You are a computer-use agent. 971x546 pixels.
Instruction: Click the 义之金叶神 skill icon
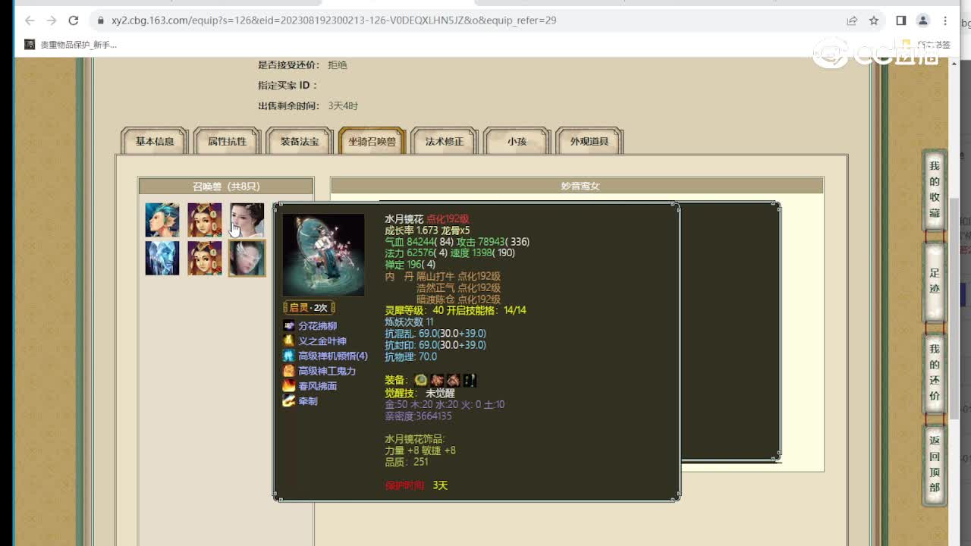click(288, 340)
